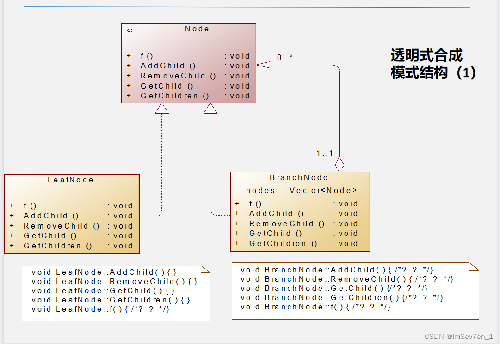Screen dimensions: 500x344
Task: Select the f() operation in Node
Action: tap(188, 56)
